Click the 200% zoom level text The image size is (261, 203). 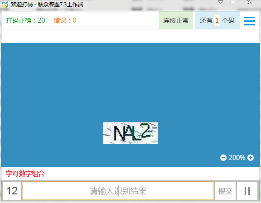click(x=237, y=158)
